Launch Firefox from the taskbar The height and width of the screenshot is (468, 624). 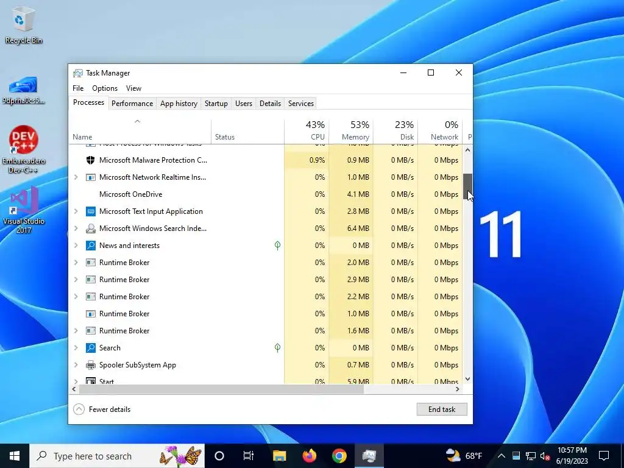(309, 456)
